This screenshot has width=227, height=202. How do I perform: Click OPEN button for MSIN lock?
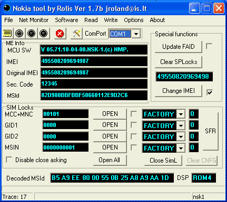click(x=110, y=147)
